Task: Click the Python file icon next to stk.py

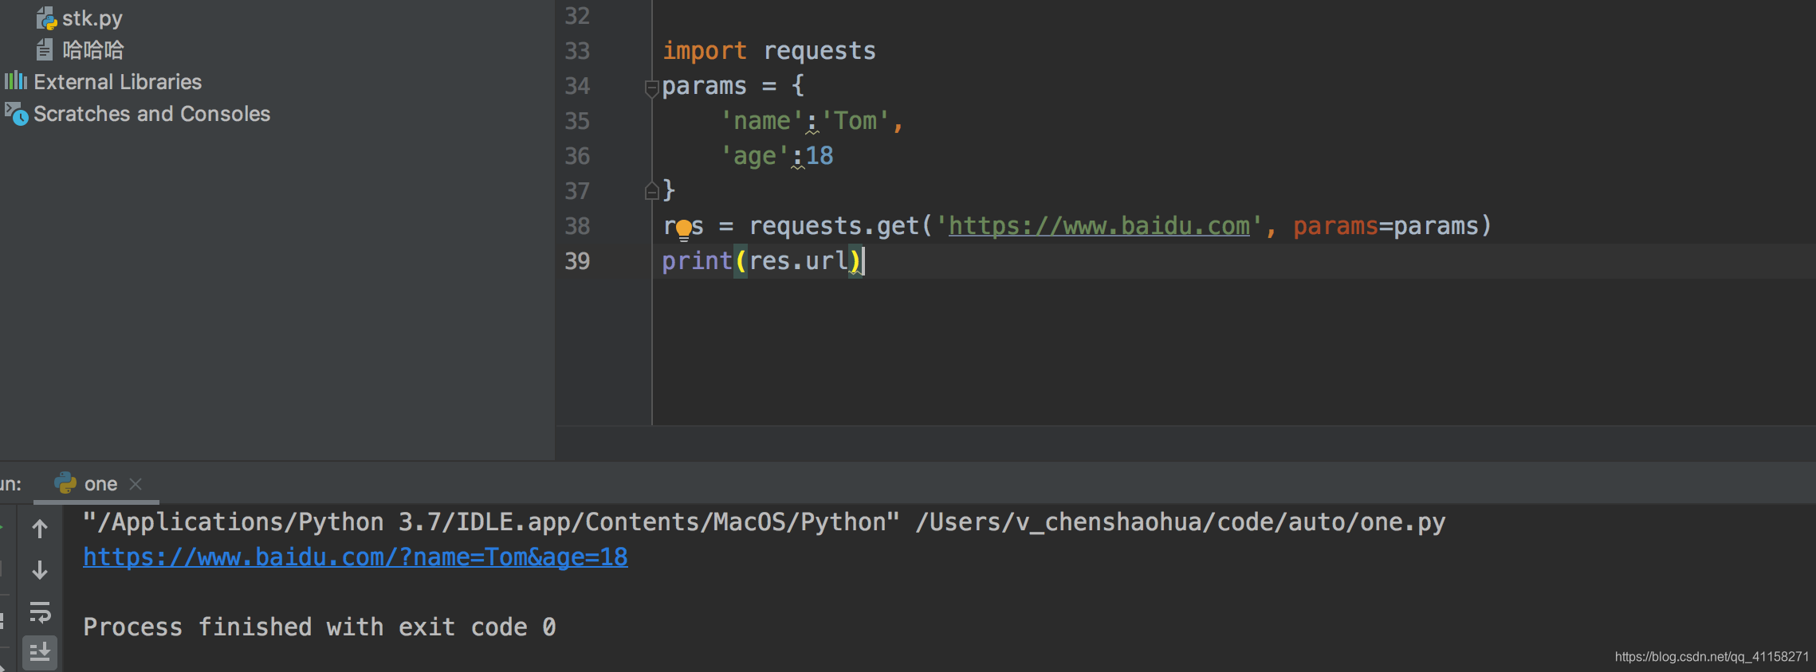Action: click(x=46, y=18)
